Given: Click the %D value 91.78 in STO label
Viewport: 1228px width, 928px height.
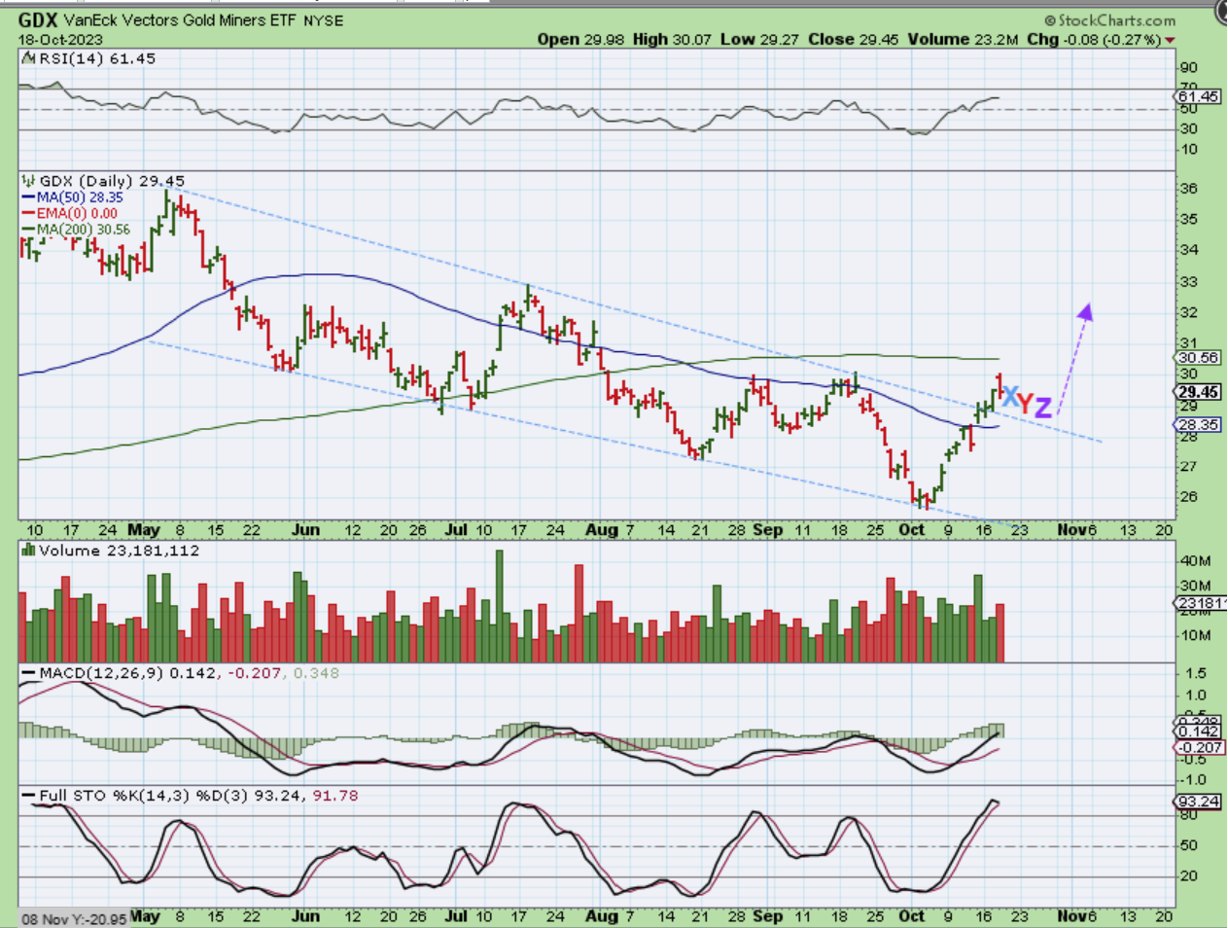Looking at the screenshot, I should pyautogui.click(x=334, y=796).
